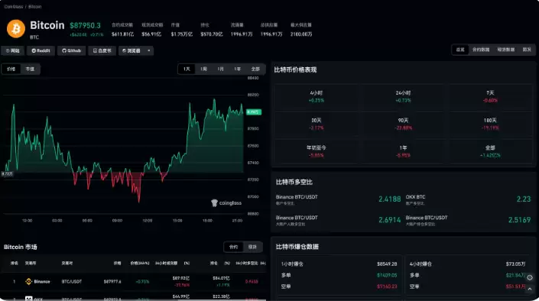Screen dimensions: 539x301
Task: Click the $87977.6 Binance price cell
Action: tap(112, 282)
